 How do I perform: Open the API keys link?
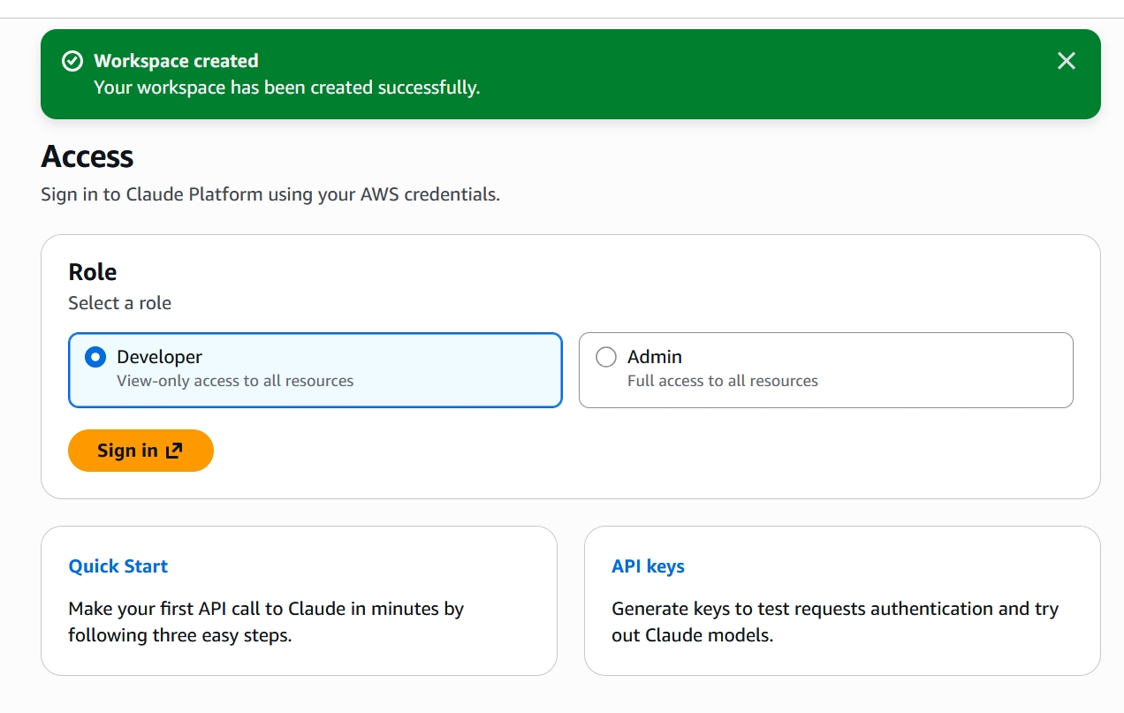tap(648, 566)
